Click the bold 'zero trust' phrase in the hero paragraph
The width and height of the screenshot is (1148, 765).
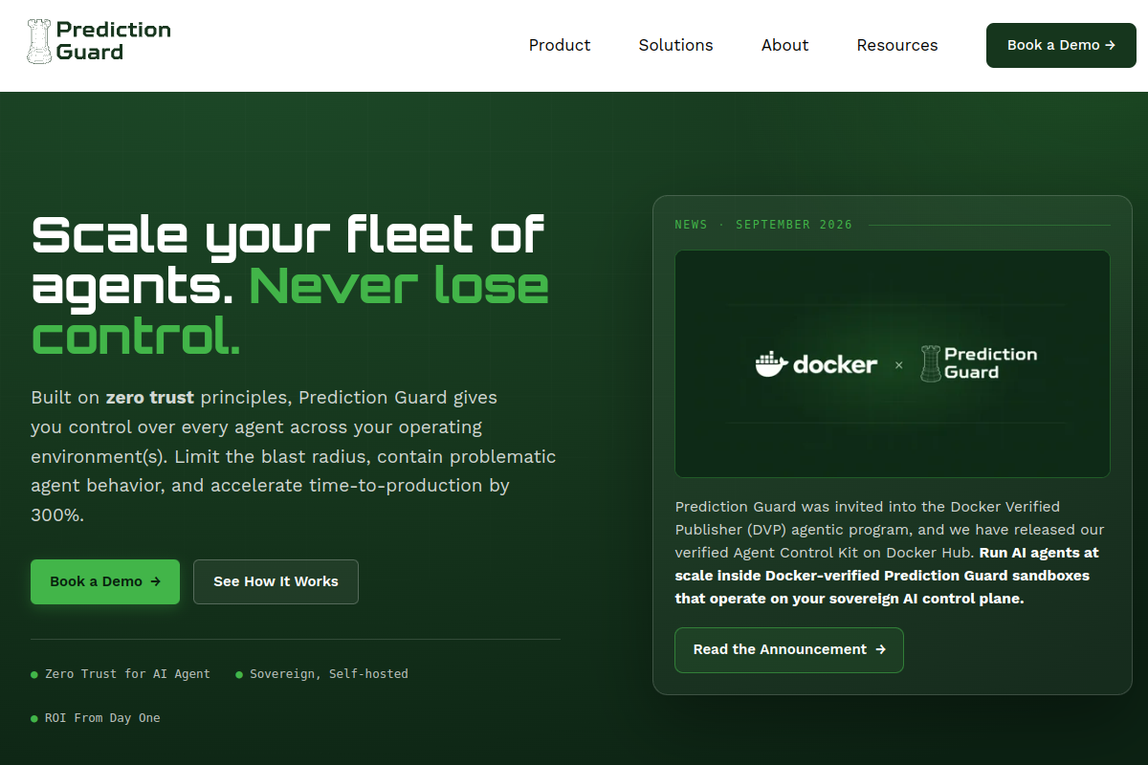150,397
